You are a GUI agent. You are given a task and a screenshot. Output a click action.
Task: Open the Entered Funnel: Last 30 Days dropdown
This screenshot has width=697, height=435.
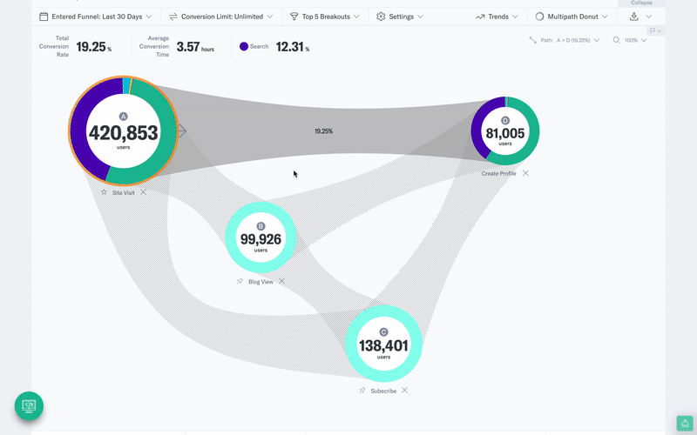click(x=96, y=17)
